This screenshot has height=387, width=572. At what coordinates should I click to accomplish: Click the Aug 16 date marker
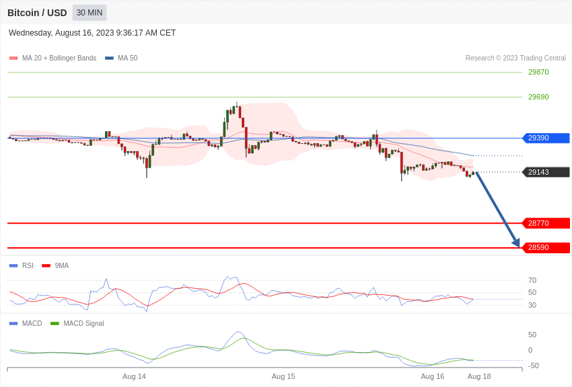click(432, 376)
